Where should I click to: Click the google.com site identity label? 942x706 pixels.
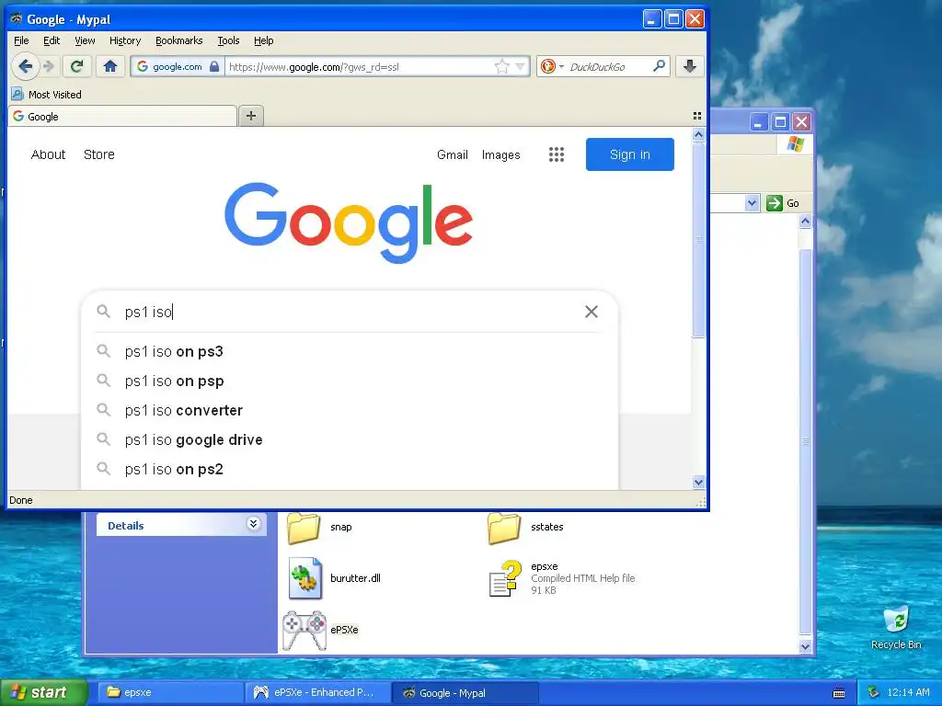click(178, 66)
